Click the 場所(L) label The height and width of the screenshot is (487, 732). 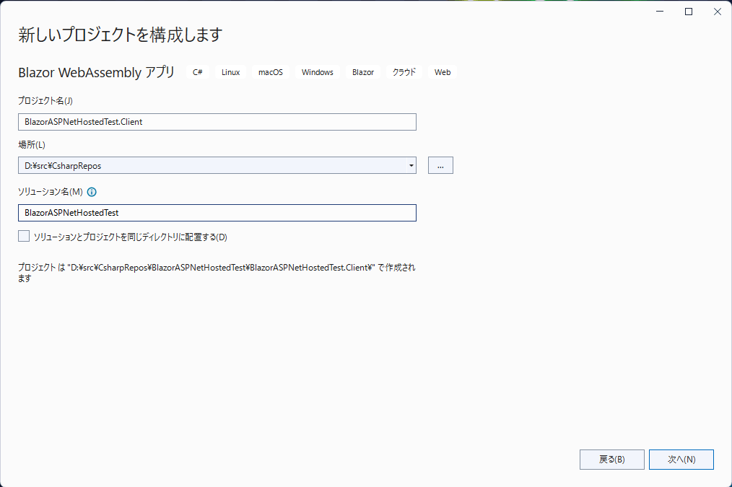pyautogui.click(x=32, y=144)
